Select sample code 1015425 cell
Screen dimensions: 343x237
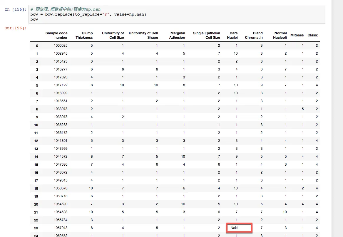click(61, 61)
